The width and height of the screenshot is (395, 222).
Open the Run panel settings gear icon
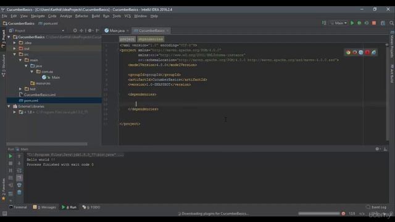pyautogui.click(x=377, y=149)
